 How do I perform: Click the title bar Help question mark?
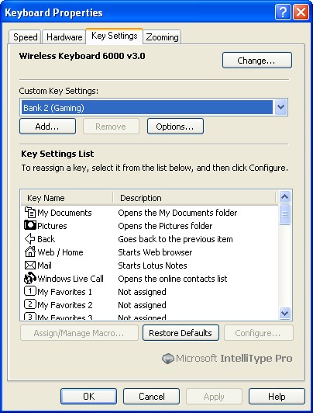[x=283, y=12]
